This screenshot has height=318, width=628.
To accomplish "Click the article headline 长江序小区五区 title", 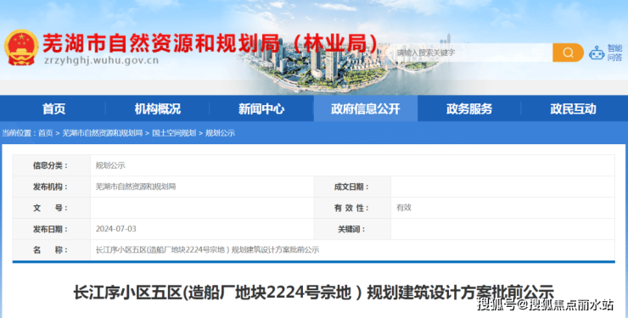I will coord(313,293).
